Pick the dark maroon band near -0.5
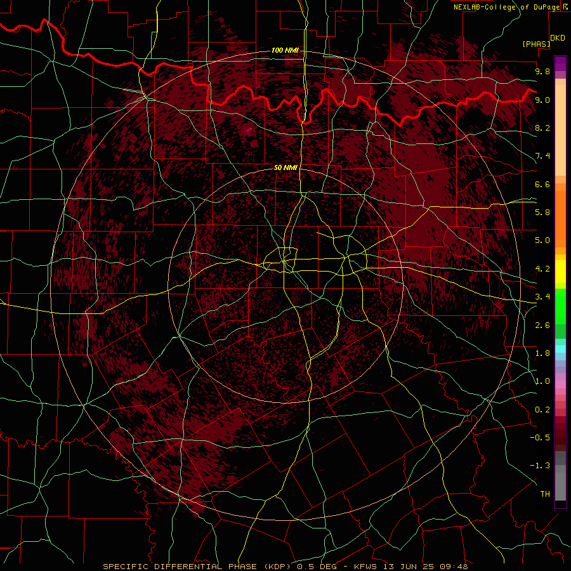Image resolution: width=571 pixels, height=571 pixels. coord(560,437)
